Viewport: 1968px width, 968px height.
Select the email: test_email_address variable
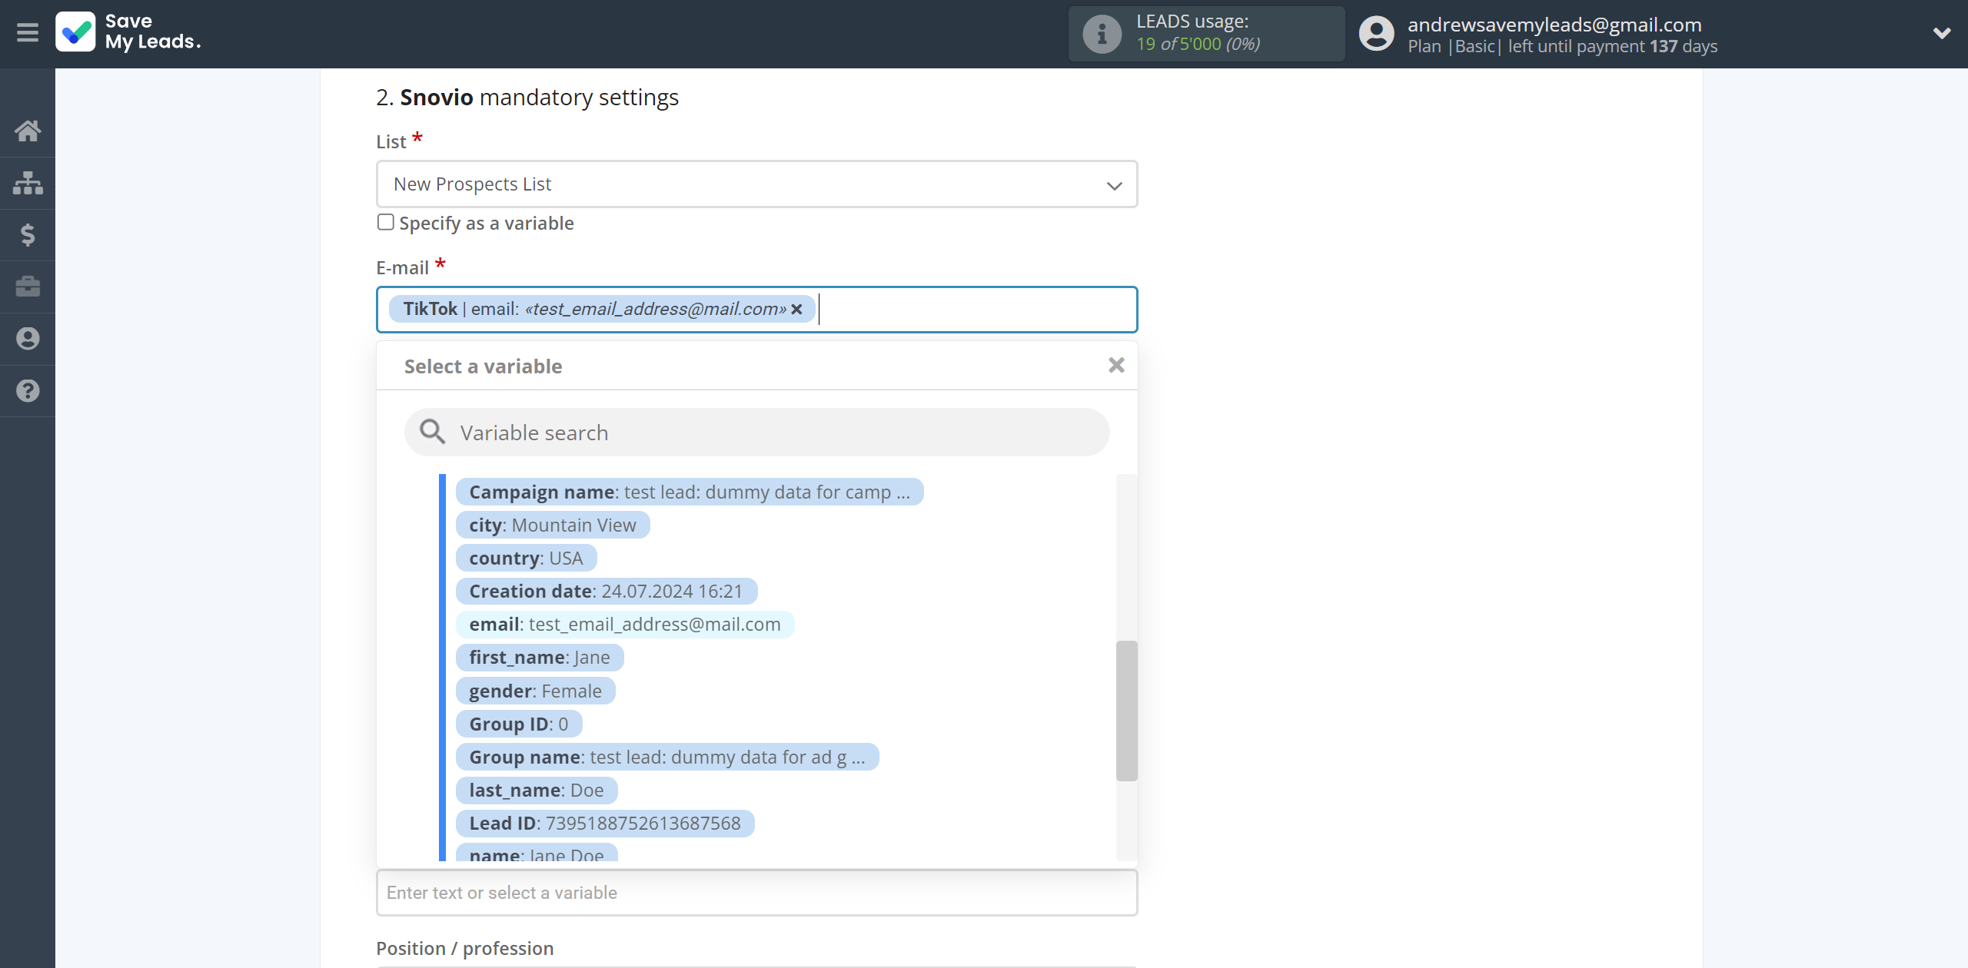pyautogui.click(x=625, y=625)
